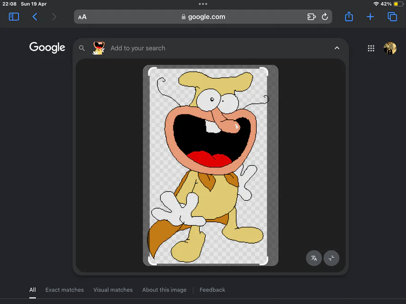Collapse the image search panel chevron

coord(337,48)
